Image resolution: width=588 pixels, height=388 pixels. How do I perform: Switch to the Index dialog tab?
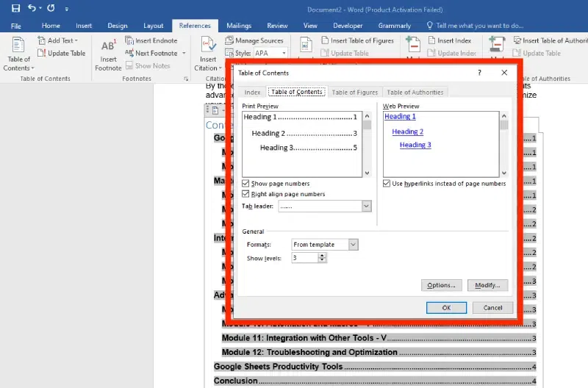(252, 92)
